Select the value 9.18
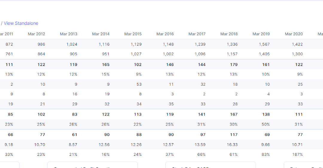Screen dimensions: 323x168 tap(9, 144)
